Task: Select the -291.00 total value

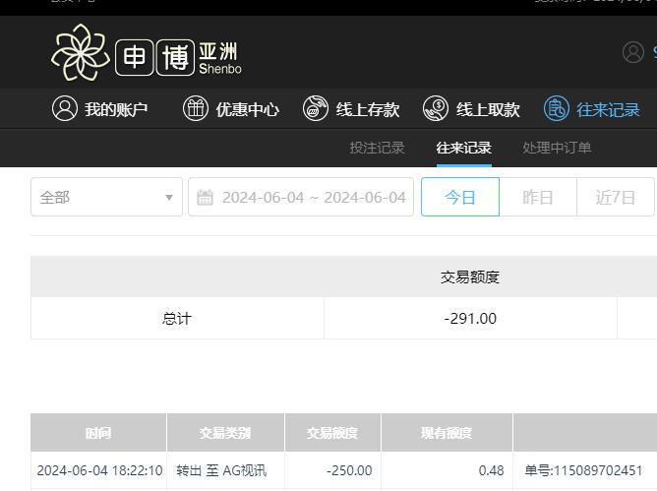Action: [470, 318]
